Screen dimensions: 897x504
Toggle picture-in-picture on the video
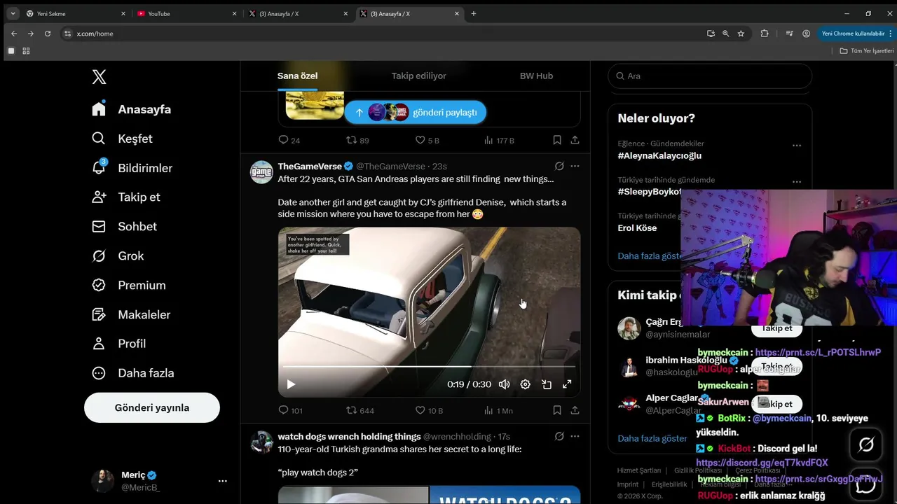click(x=546, y=384)
